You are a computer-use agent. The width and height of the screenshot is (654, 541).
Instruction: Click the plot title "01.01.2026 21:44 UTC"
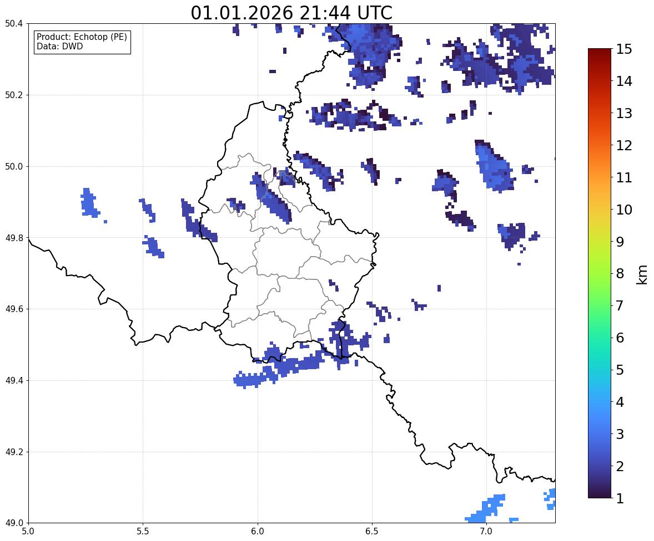point(291,13)
